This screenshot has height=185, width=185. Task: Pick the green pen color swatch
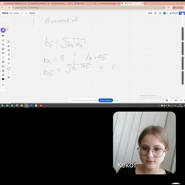(9, 77)
